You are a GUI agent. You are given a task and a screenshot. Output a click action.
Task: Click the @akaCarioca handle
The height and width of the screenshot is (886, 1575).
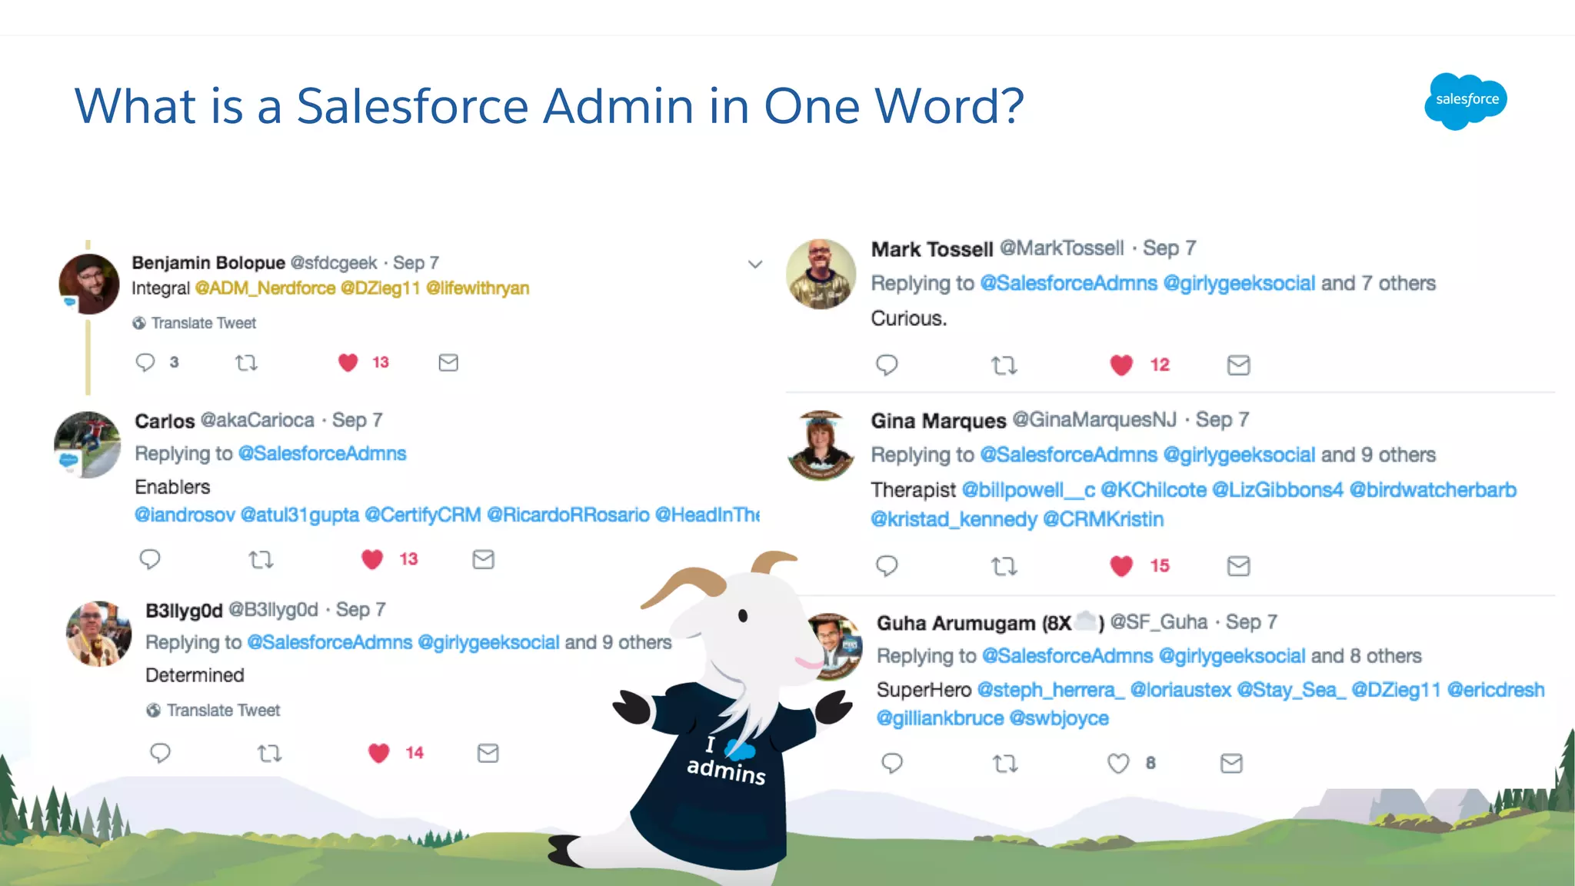[x=258, y=421]
